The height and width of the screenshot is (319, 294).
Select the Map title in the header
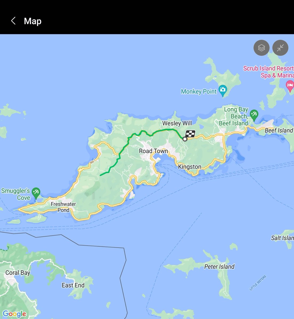click(x=32, y=21)
